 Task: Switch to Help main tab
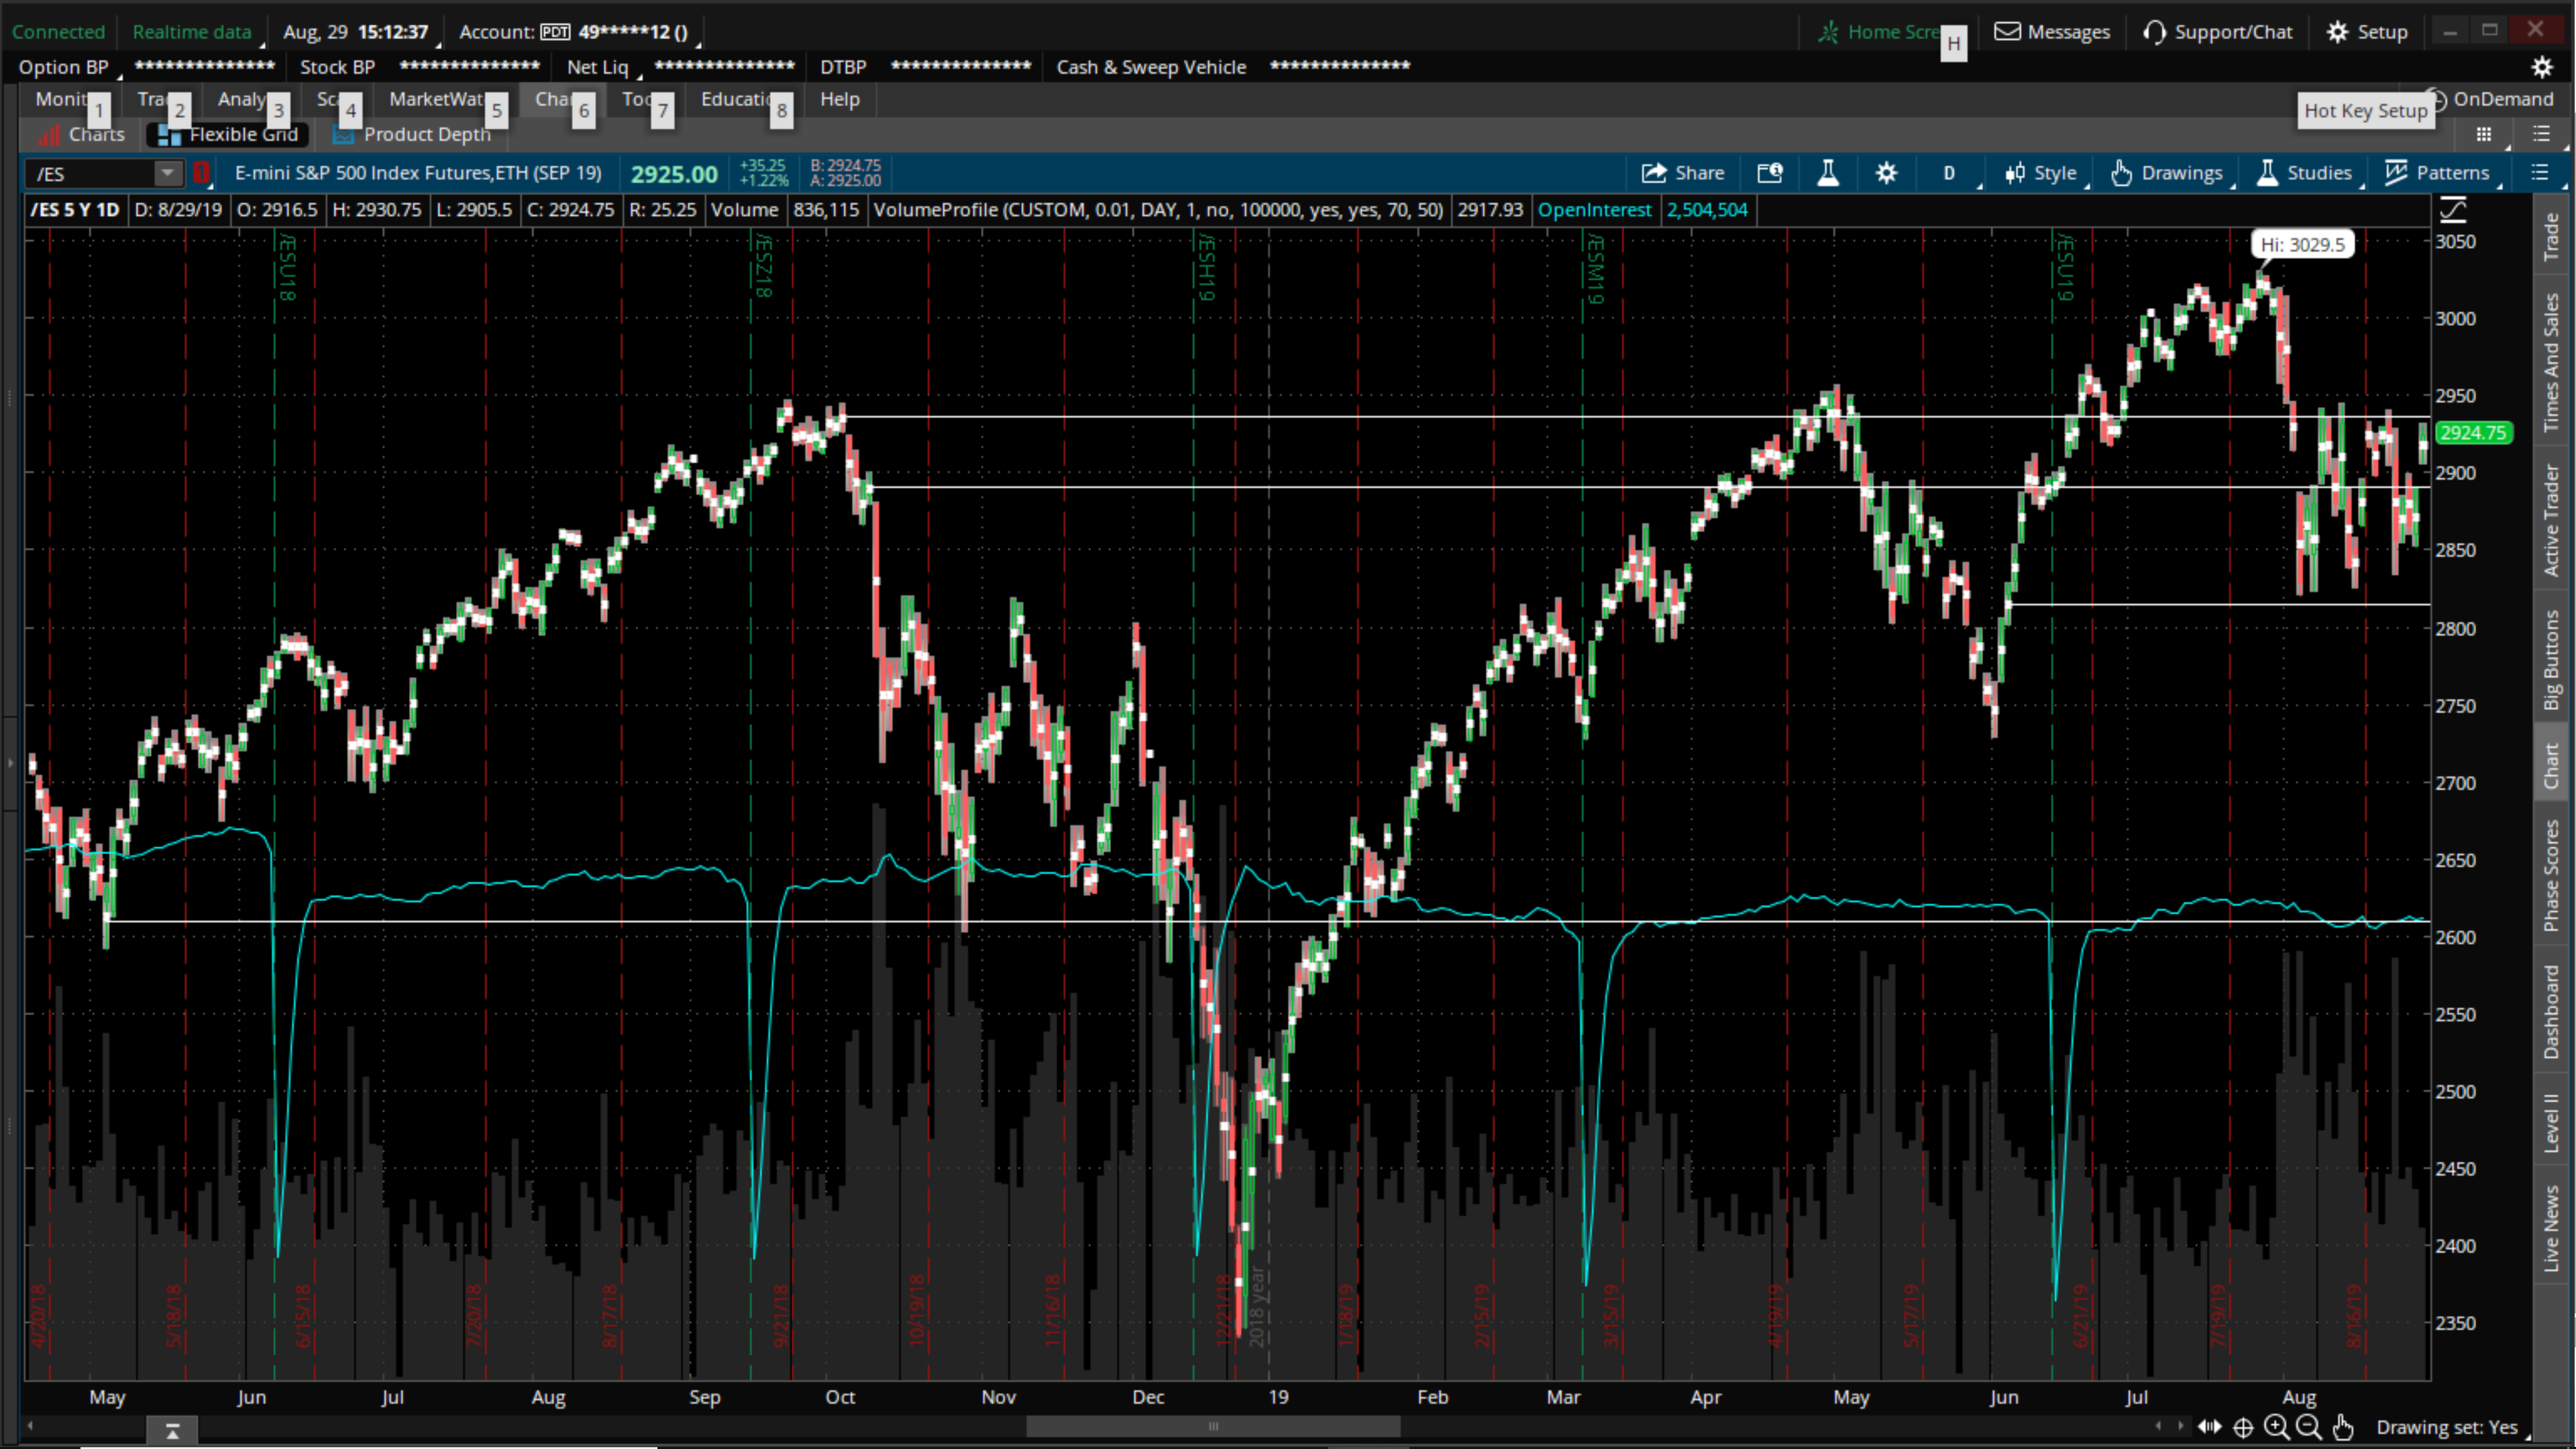coord(839,99)
